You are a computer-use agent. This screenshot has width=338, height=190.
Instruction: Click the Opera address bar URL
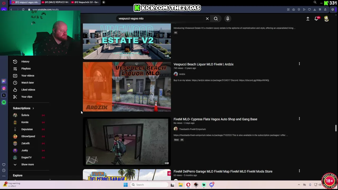point(45,9)
